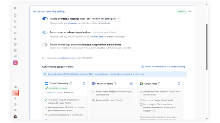The height and width of the screenshot is (123, 220).
Task: Open the phone calls icon in the sidebar
Action: coord(15,21)
